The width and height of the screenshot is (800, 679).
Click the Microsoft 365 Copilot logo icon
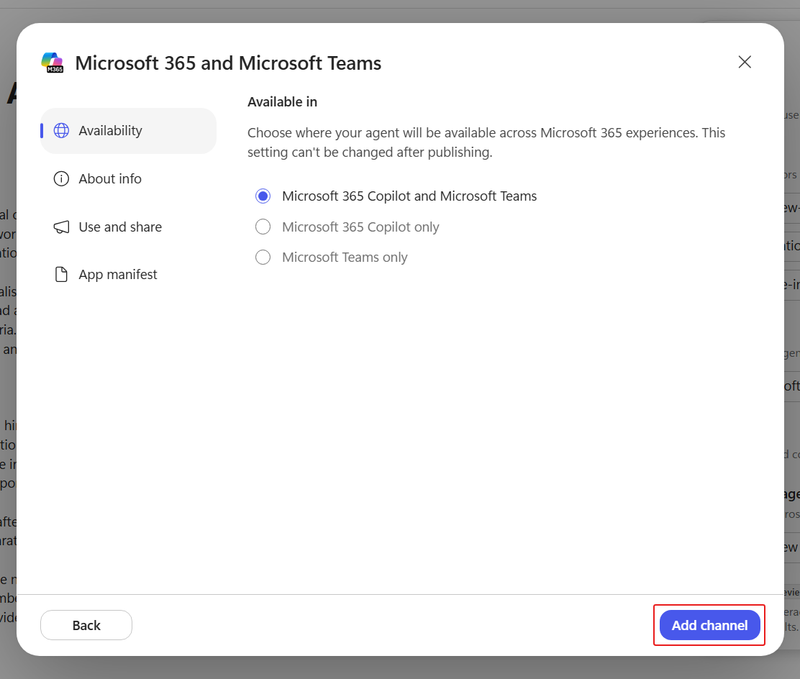(x=53, y=63)
